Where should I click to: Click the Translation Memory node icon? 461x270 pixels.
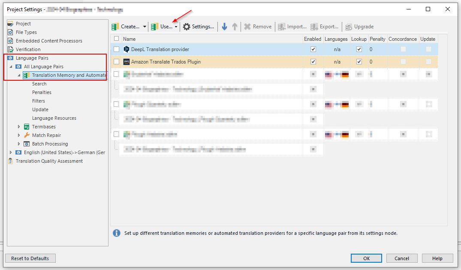pyautogui.click(x=27, y=75)
